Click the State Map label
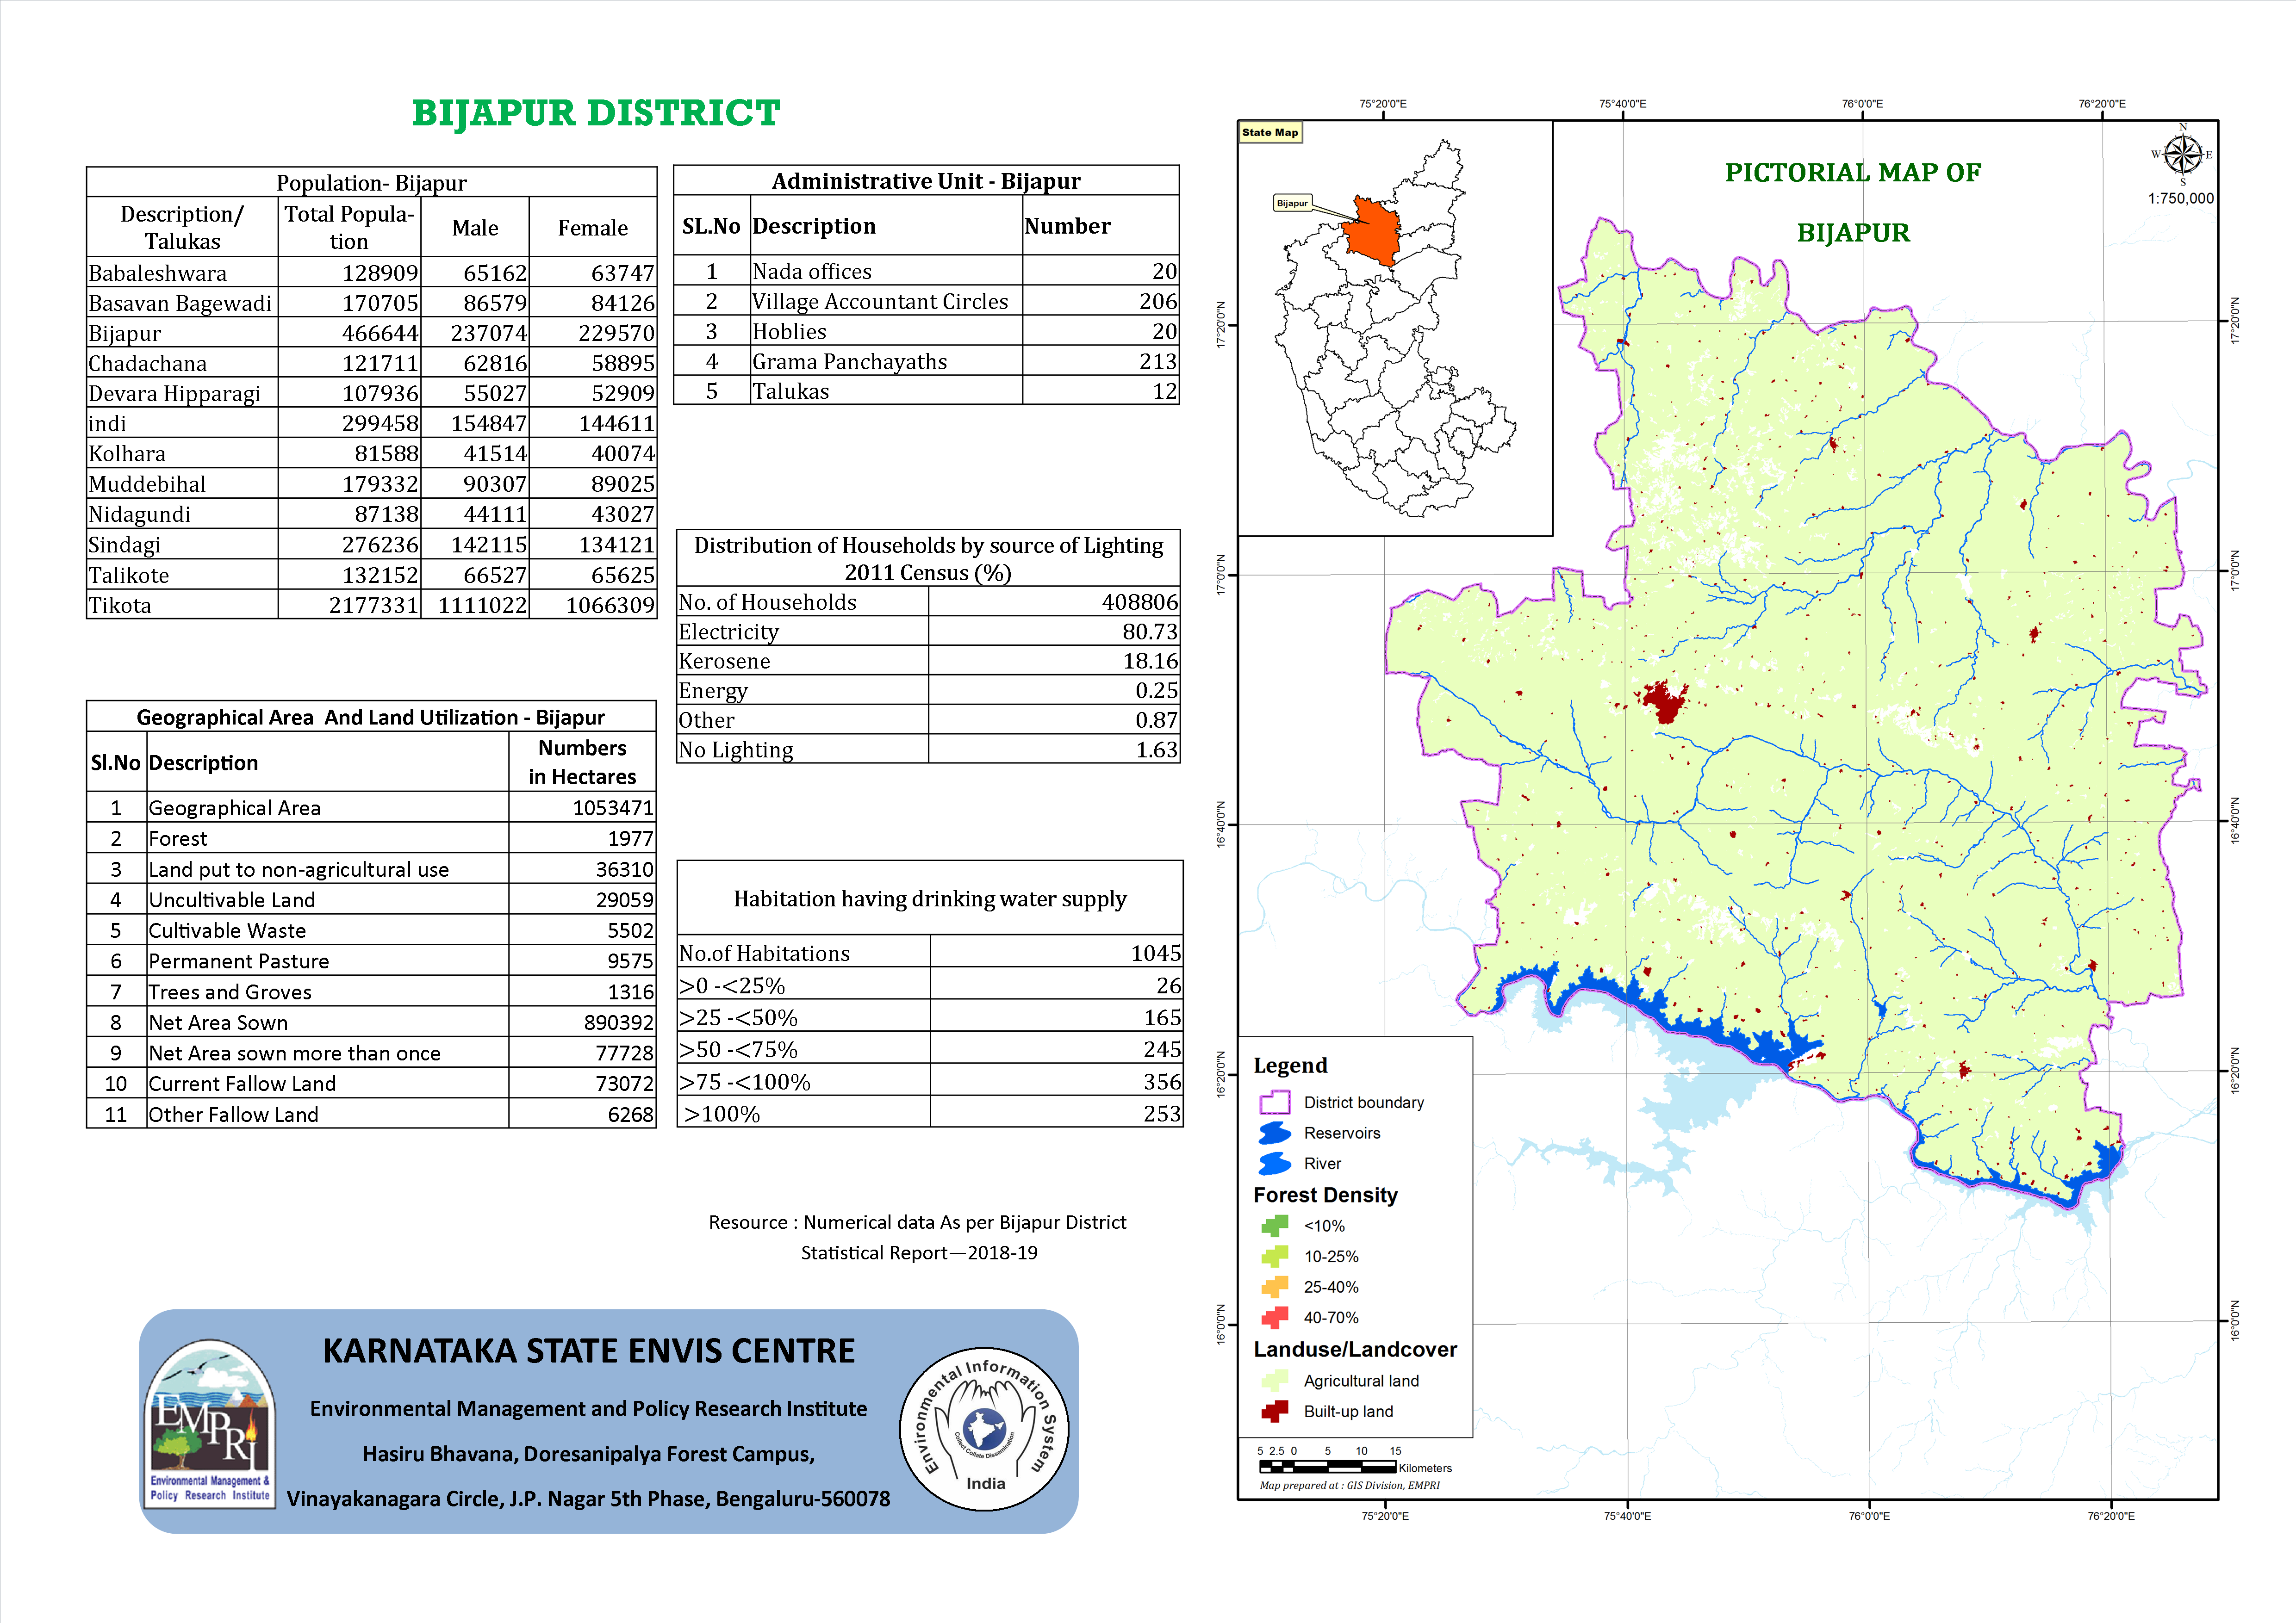The height and width of the screenshot is (1623, 2296). coord(1270,132)
